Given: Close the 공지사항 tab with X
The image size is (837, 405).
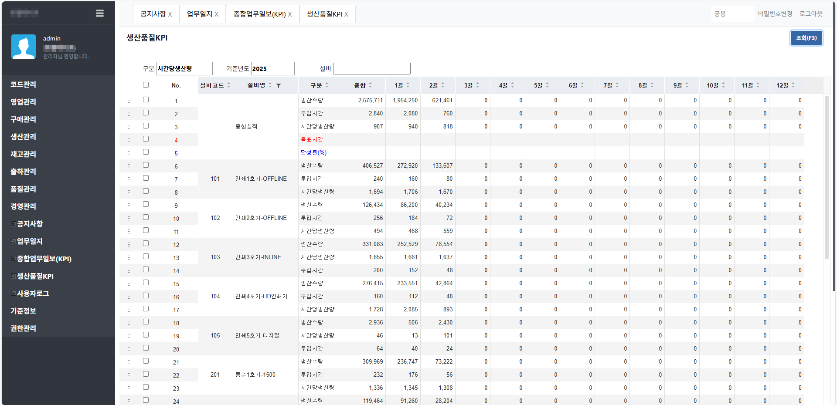Looking at the screenshot, I should 170,14.
